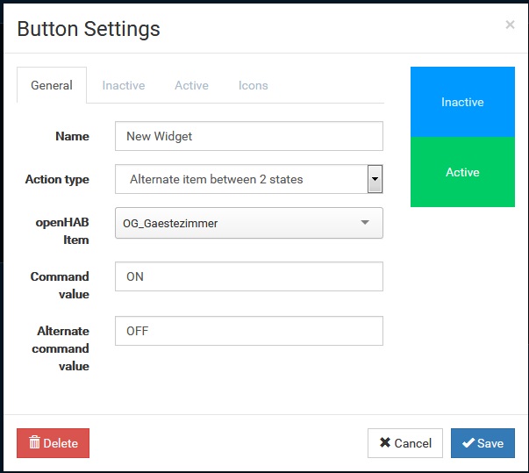Click the X icon on the Cancel button
Image resolution: width=529 pixels, height=473 pixels.
pyautogui.click(x=384, y=443)
